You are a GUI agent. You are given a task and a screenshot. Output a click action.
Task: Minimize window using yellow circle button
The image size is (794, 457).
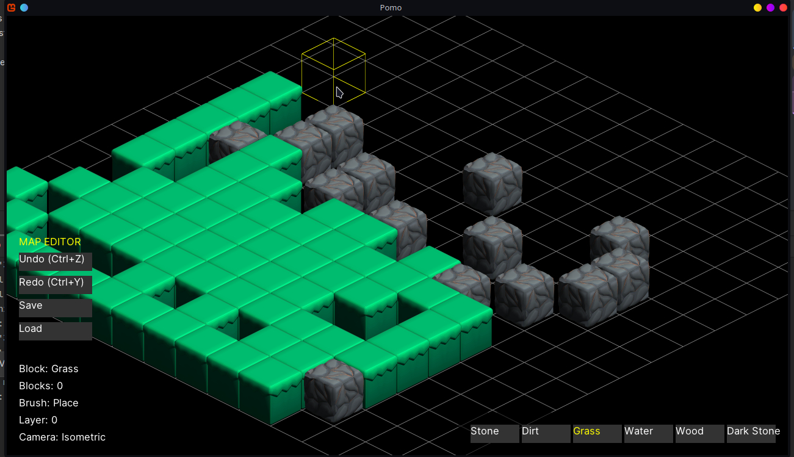757,8
